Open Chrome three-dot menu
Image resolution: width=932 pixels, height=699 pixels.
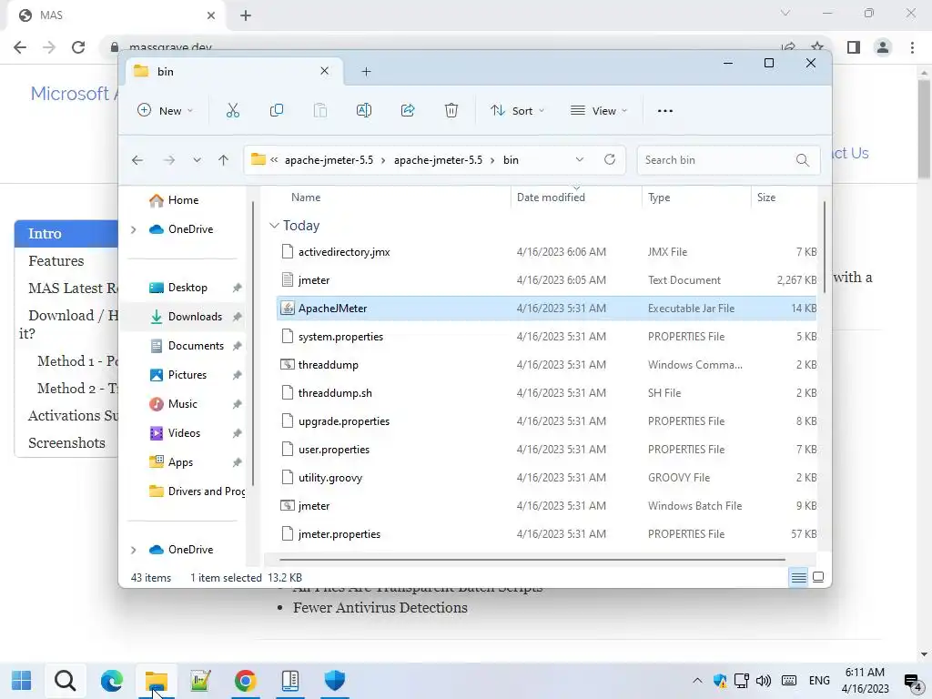pos(912,47)
